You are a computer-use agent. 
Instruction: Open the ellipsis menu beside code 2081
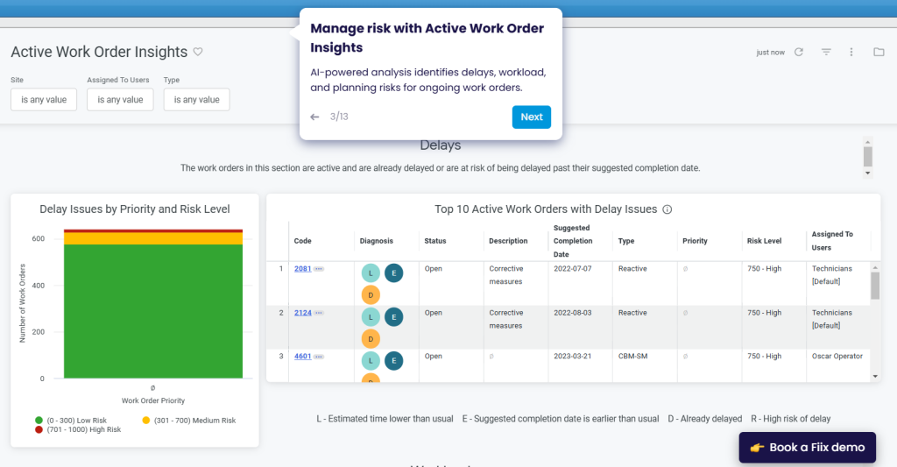[x=319, y=269]
